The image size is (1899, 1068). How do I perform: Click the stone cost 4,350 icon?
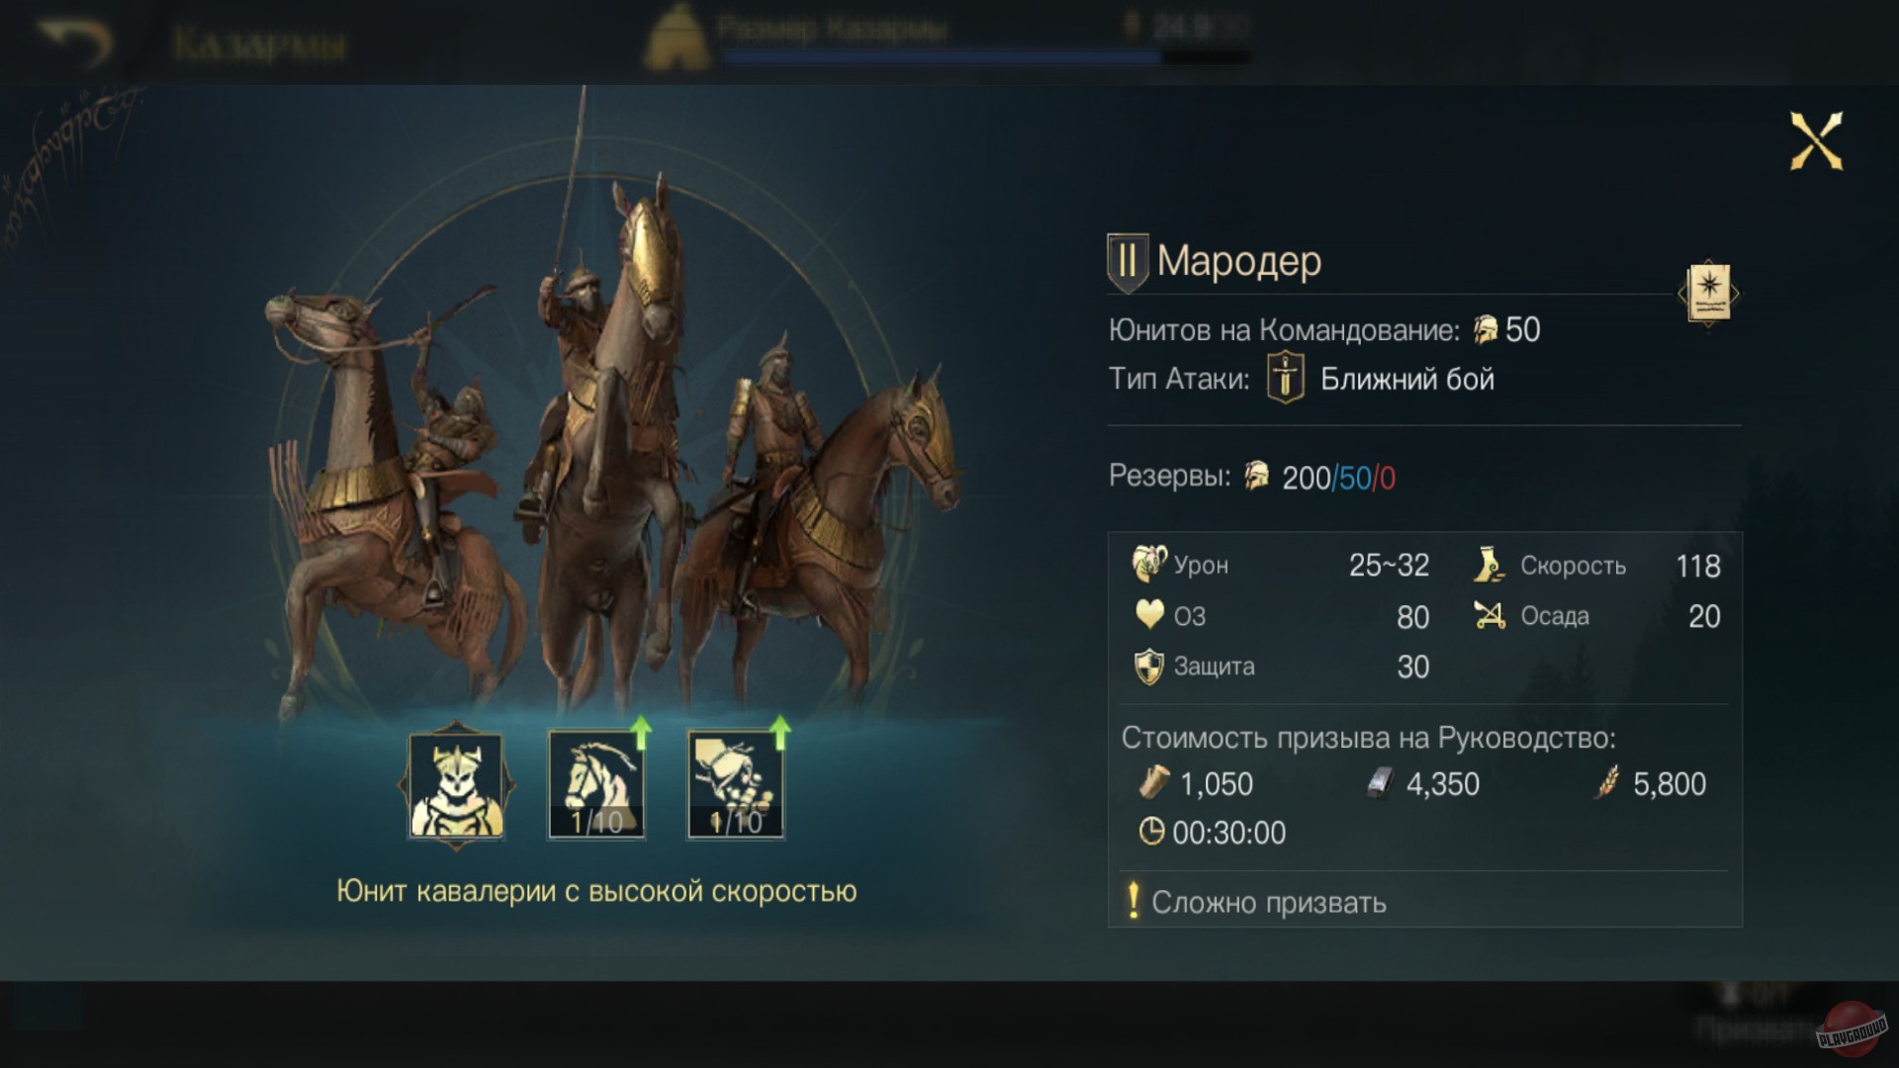pos(1379,783)
